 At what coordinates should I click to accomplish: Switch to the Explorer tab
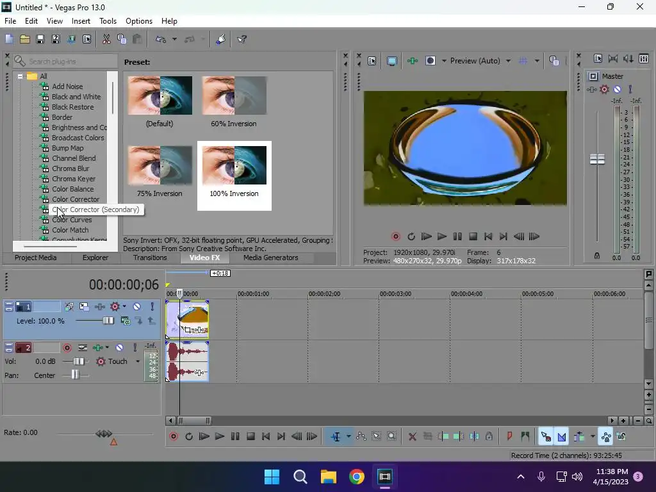click(95, 258)
